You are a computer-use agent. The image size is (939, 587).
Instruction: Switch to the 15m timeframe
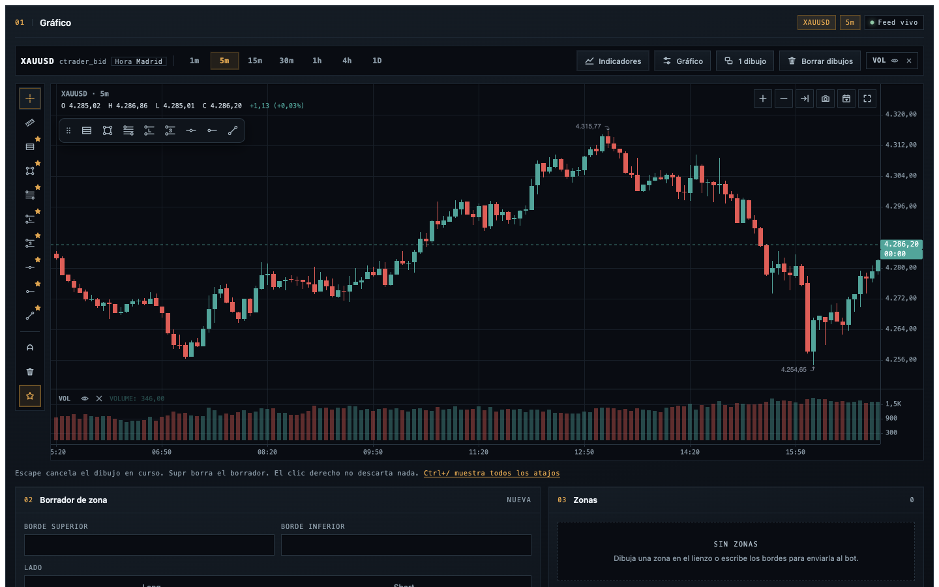[x=255, y=61]
